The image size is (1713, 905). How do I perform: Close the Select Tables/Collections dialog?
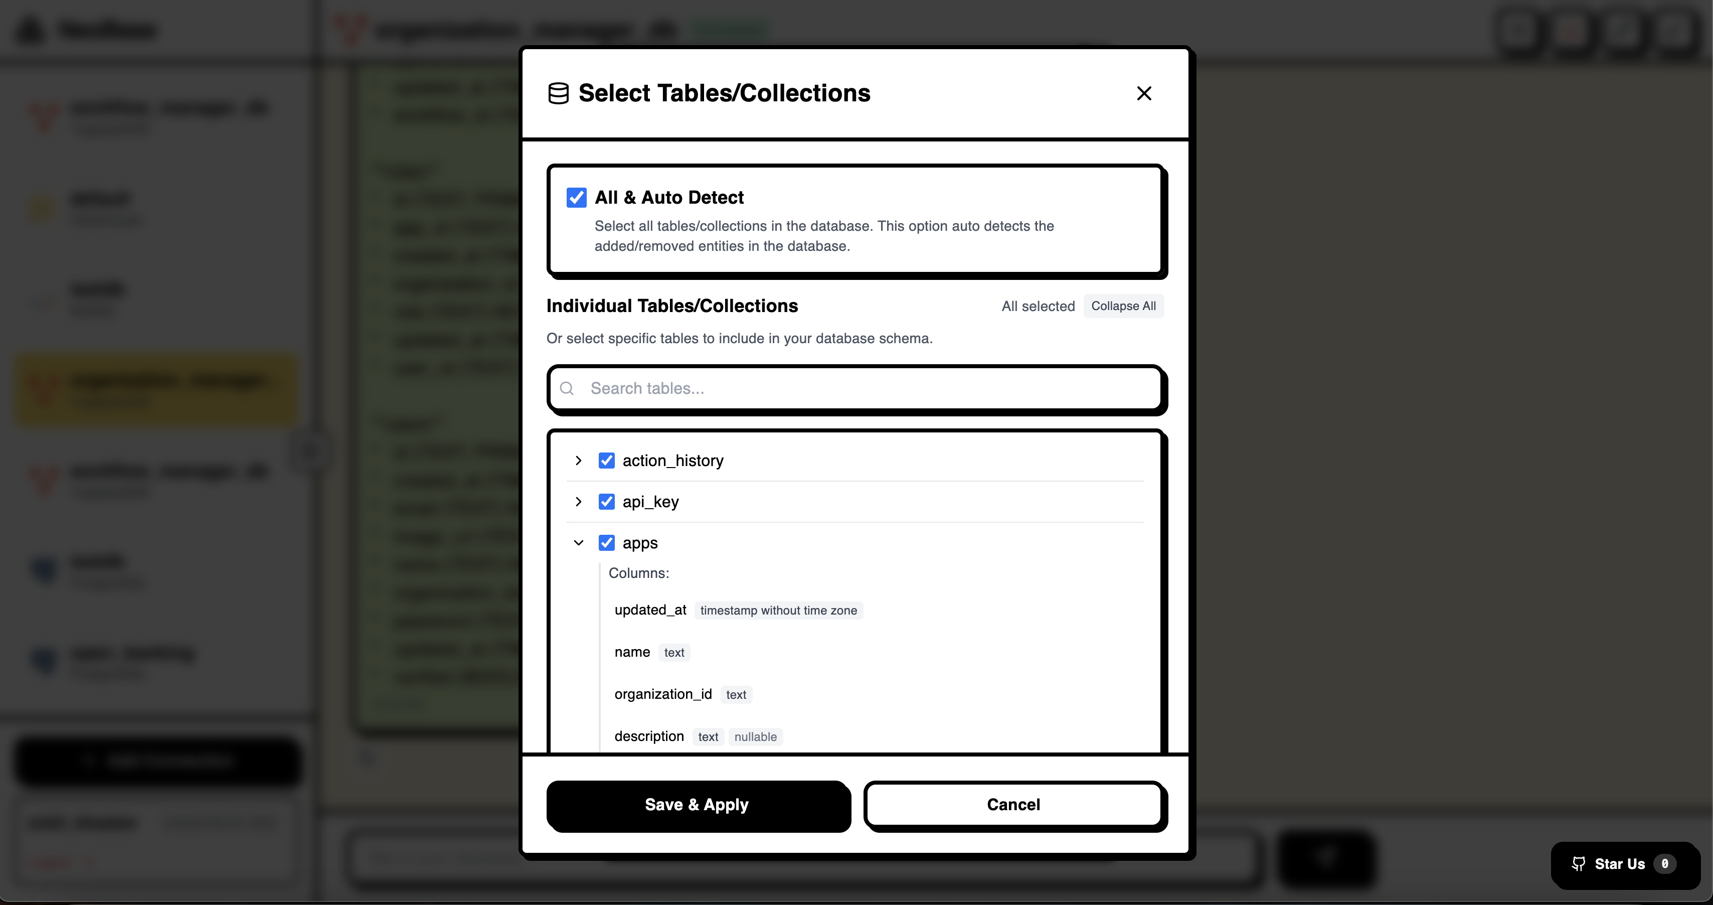[x=1144, y=93]
